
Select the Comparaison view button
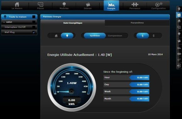[115, 36]
